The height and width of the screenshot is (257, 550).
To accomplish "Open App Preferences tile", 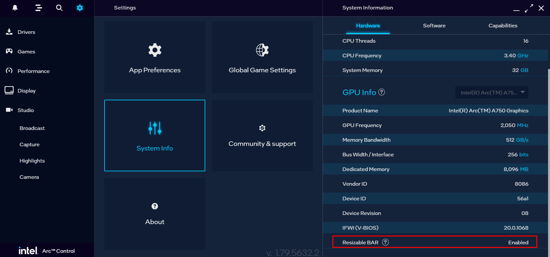I will click(155, 57).
